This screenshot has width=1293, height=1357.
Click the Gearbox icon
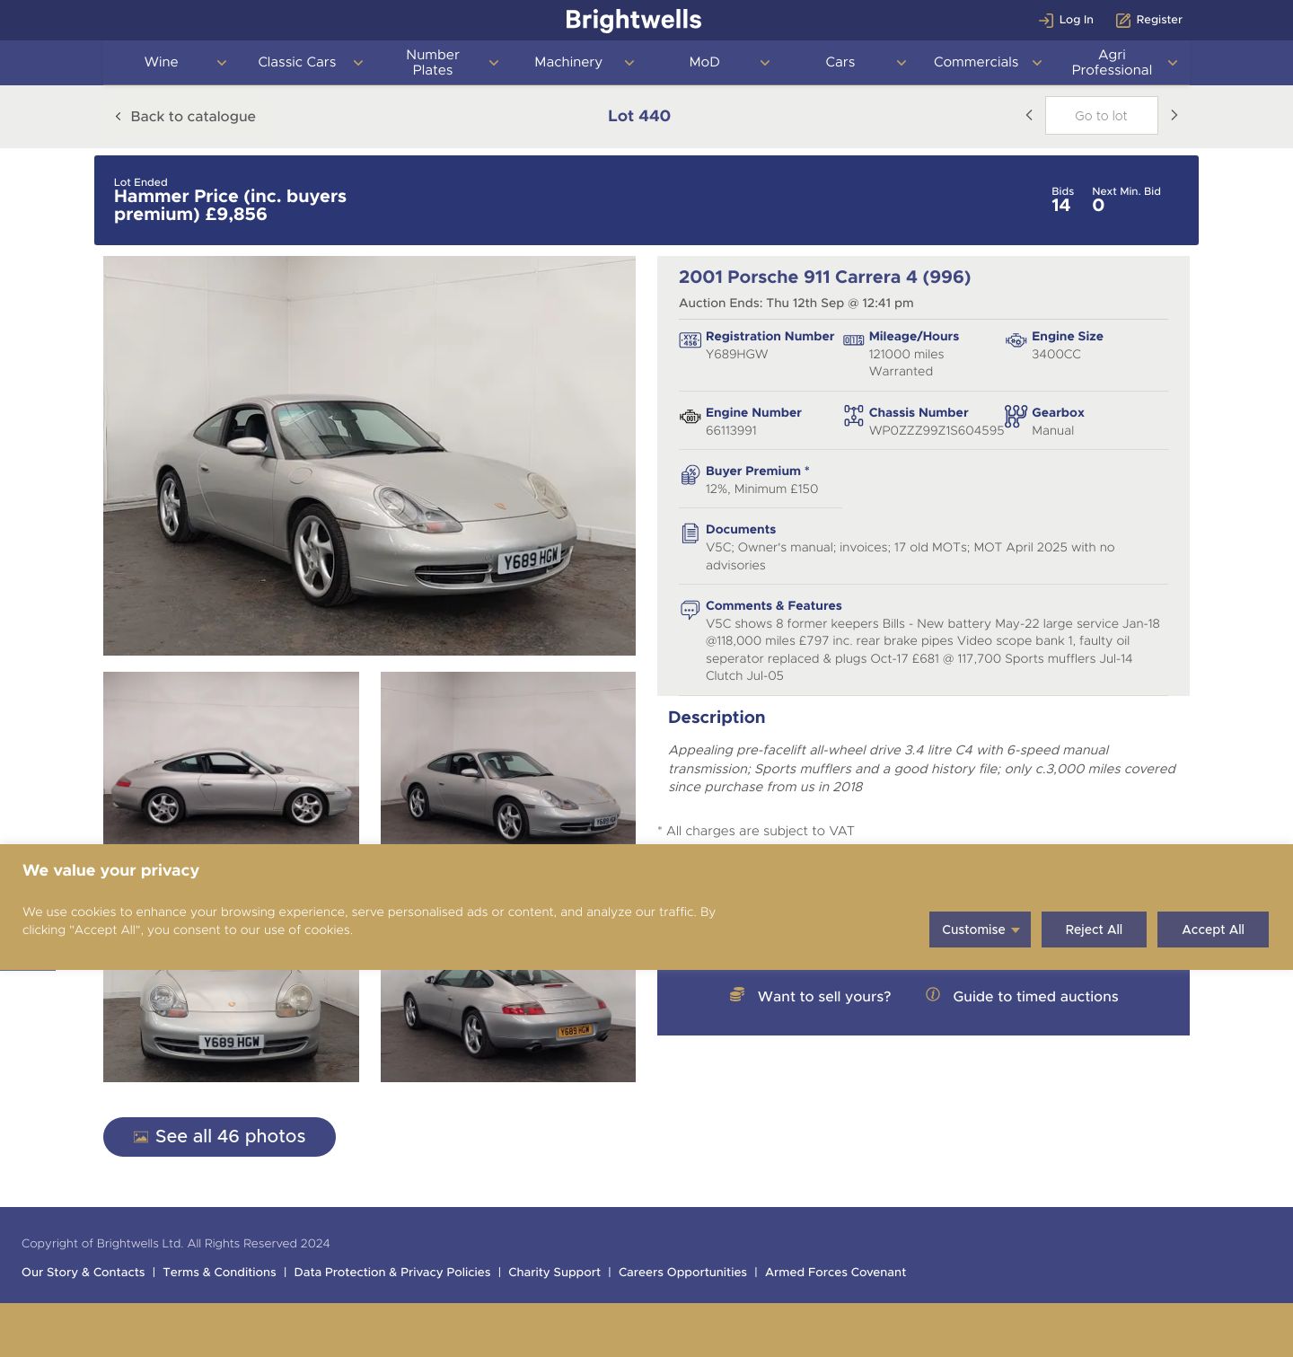[x=1016, y=416]
